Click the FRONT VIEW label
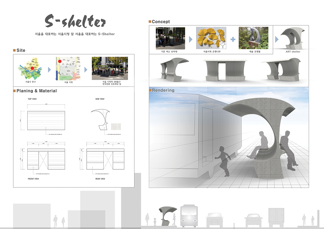Image resolution: width=324 pixels, height=229 pixels. [x=33, y=179]
